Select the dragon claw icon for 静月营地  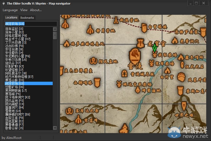(90, 30)
